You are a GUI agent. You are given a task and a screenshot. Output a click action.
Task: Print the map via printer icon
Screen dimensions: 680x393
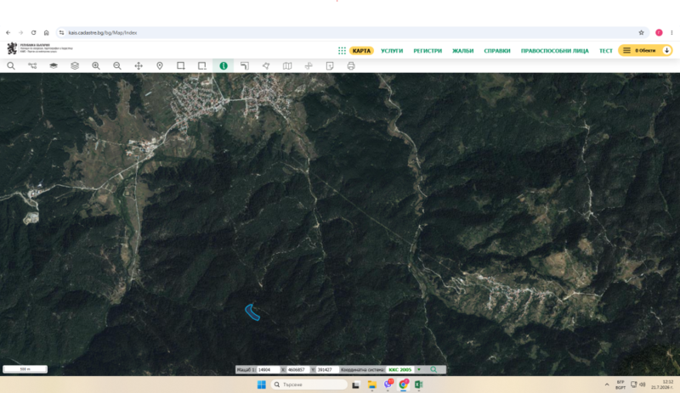coord(351,66)
